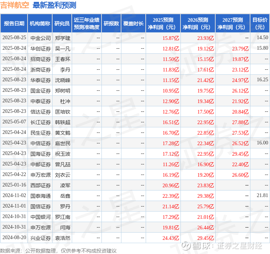The height and width of the screenshot is (254, 270).
Task: Click analyst 黄文鹤
Action: coord(62,132)
